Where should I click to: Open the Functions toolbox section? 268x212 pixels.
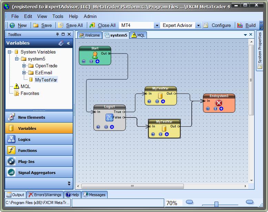(39, 151)
